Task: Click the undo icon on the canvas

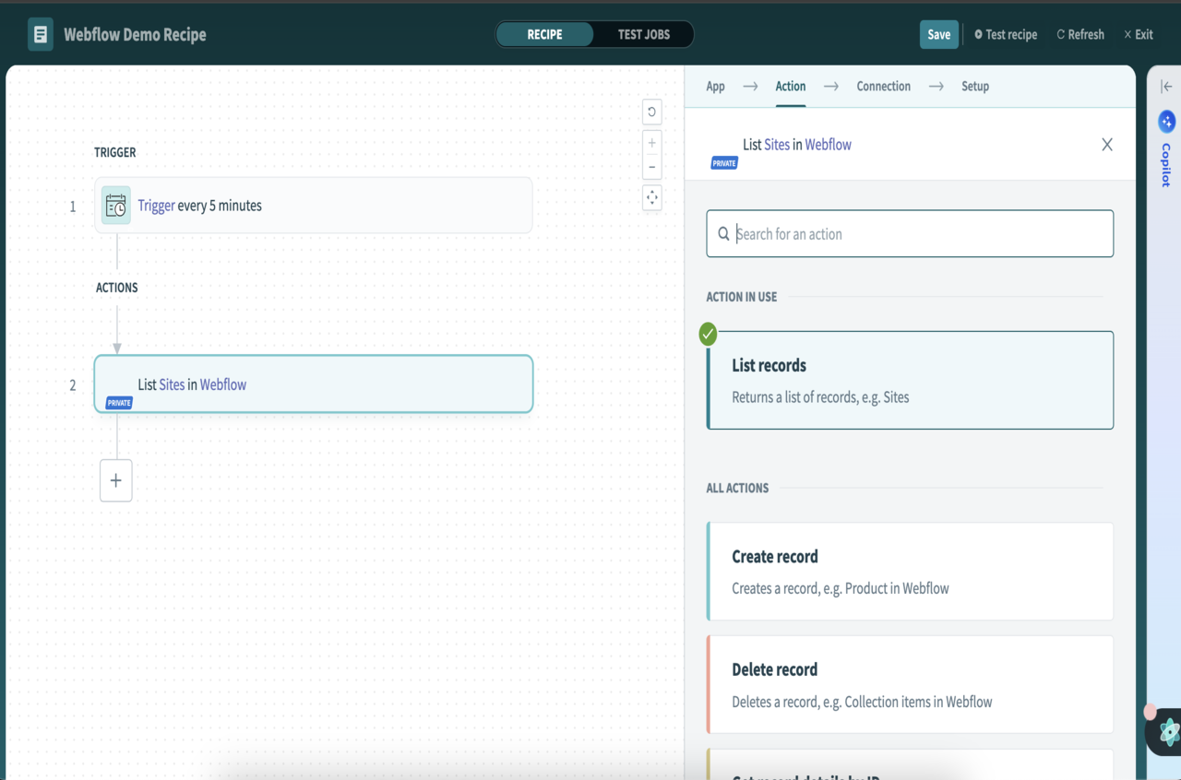Action: tap(652, 112)
